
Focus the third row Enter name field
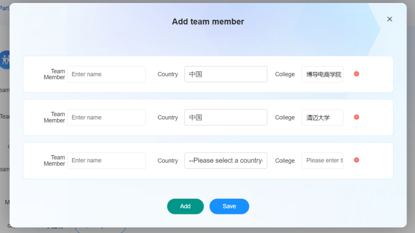point(106,161)
